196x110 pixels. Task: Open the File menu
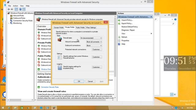click(9, 6)
